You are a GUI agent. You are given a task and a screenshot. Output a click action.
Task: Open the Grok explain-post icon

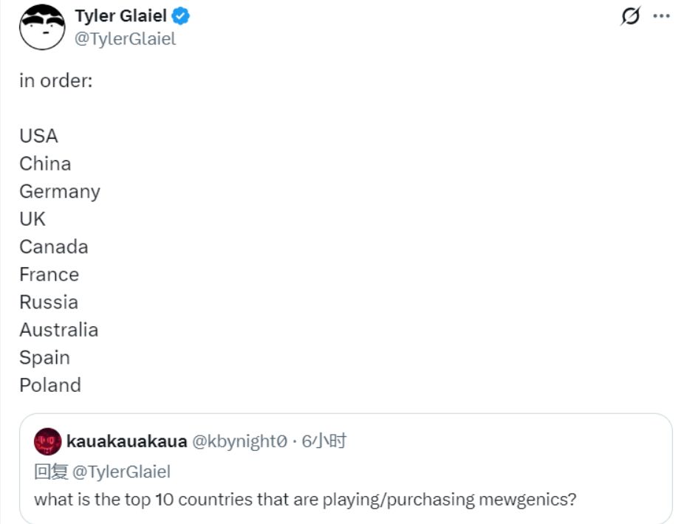[630, 16]
